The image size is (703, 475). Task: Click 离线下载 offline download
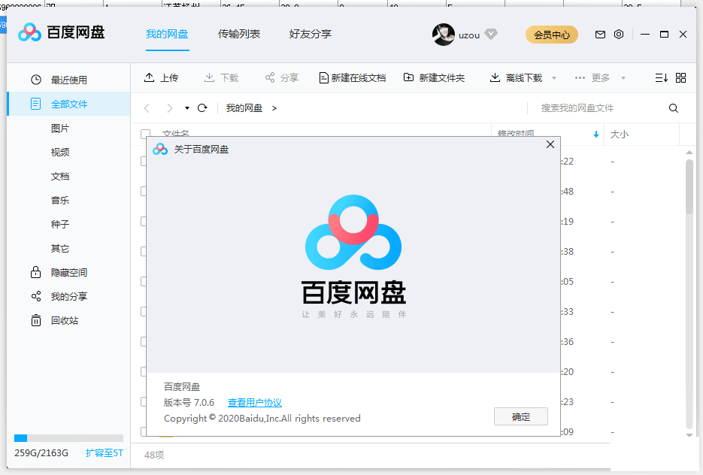pos(516,78)
